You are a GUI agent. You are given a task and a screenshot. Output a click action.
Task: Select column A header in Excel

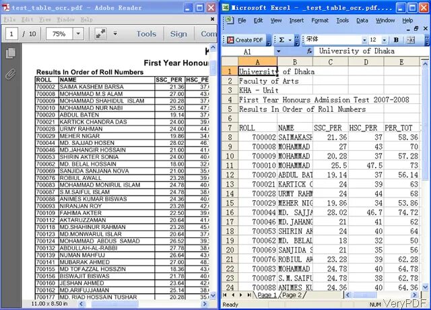coord(257,62)
